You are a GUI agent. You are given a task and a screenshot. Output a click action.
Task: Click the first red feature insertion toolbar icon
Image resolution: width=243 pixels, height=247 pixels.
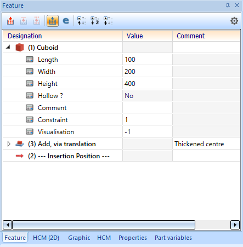point(10,21)
